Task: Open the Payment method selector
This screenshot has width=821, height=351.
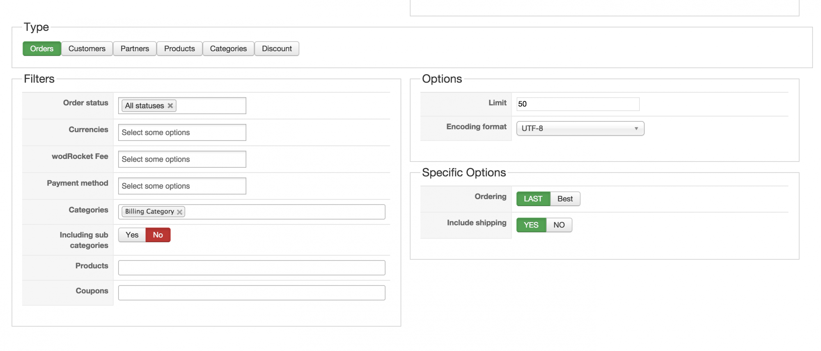Action: [182, 186]
